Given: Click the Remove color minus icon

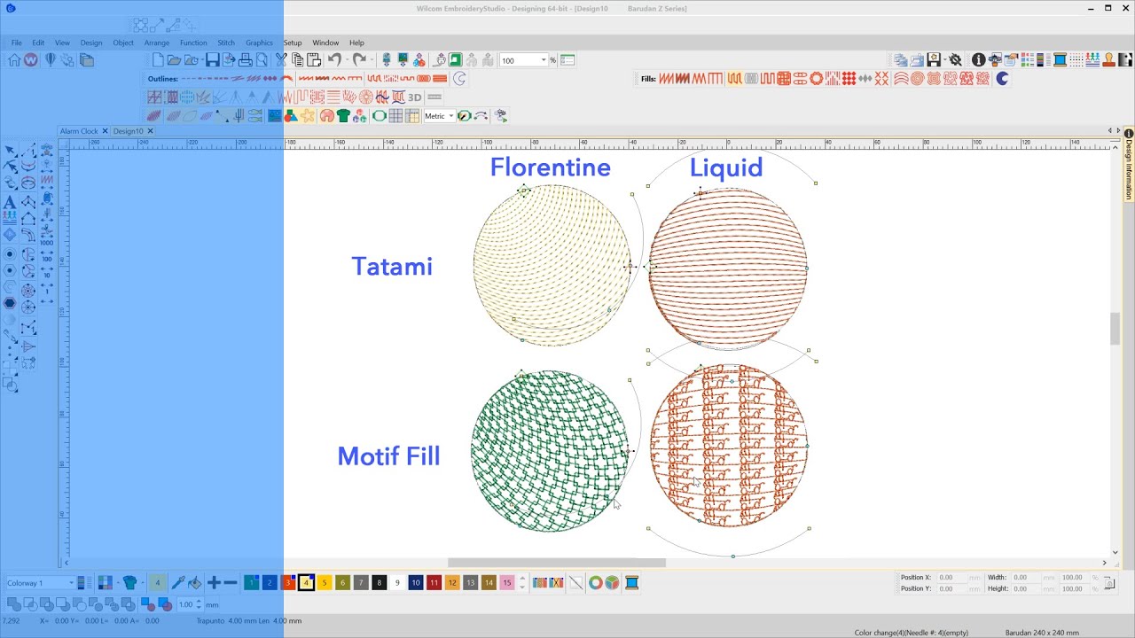Looking at the screenshot, I should [231, 582].
